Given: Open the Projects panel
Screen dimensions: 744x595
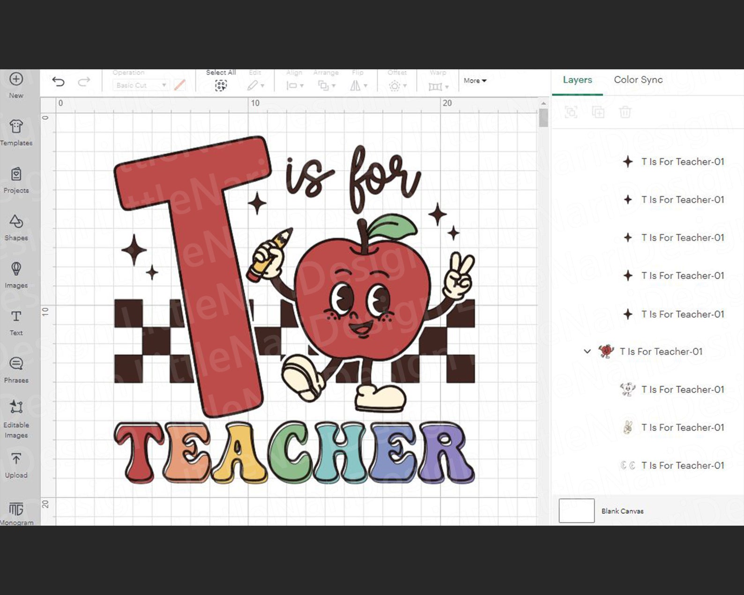Looking at the screenshot, I should [16, 179].
